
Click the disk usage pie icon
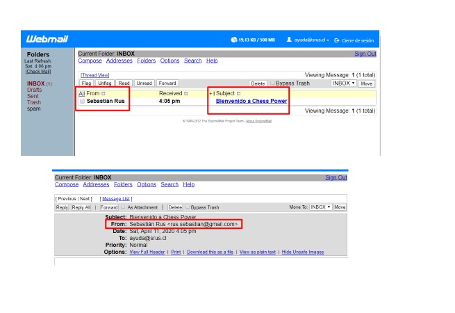[x=233, y=40]
